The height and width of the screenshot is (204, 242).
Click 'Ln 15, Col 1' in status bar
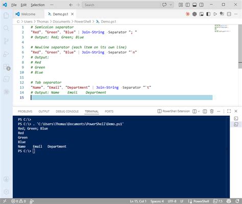point(138,201)
